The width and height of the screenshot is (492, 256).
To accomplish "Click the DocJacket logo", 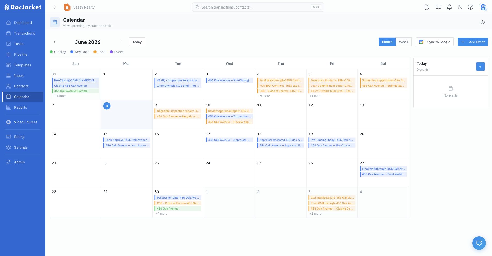I will (x=23, y=7).
